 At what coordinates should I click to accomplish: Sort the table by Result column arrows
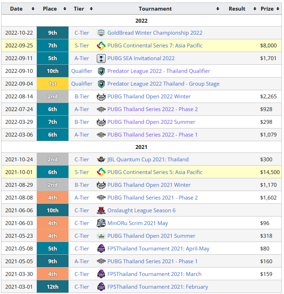click(x=255, y=9)
